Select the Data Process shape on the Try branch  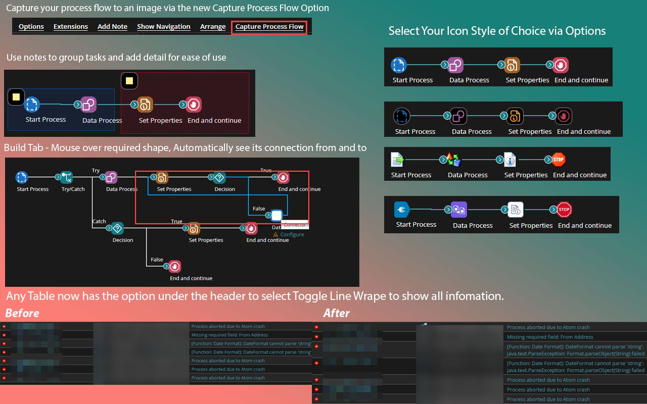(111, 177)
